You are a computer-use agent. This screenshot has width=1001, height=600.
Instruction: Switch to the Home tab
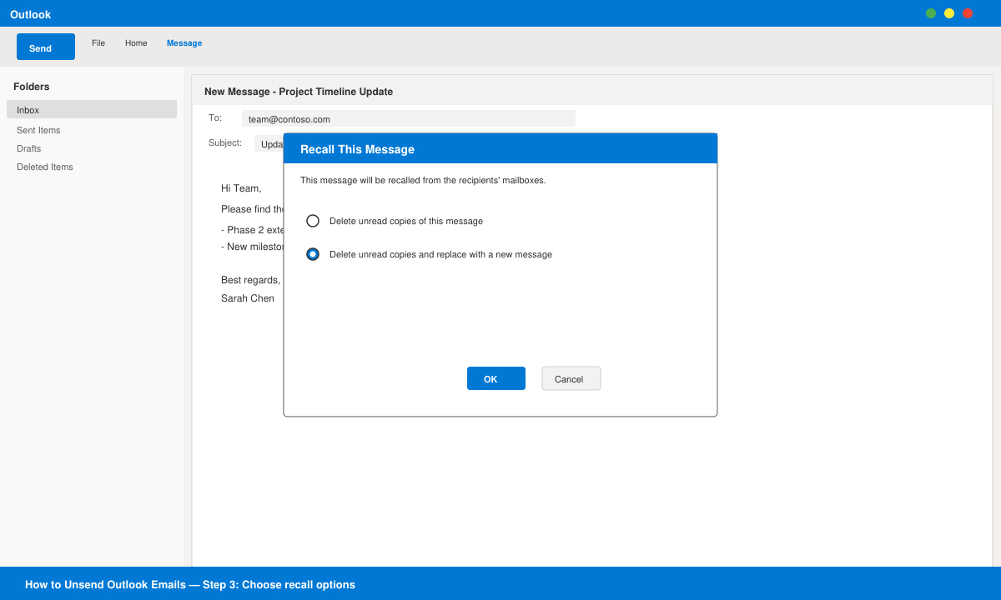coord(136,42)
